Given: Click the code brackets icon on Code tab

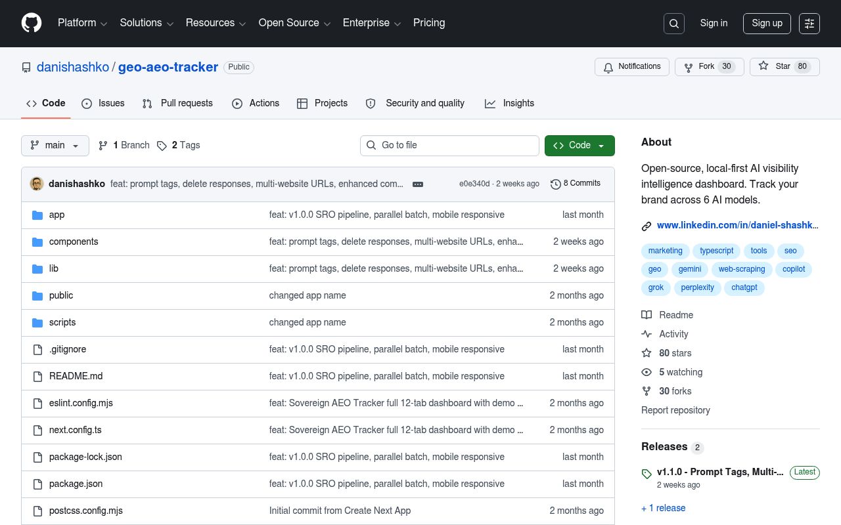Looking at the screenshot, I should 32,103.
